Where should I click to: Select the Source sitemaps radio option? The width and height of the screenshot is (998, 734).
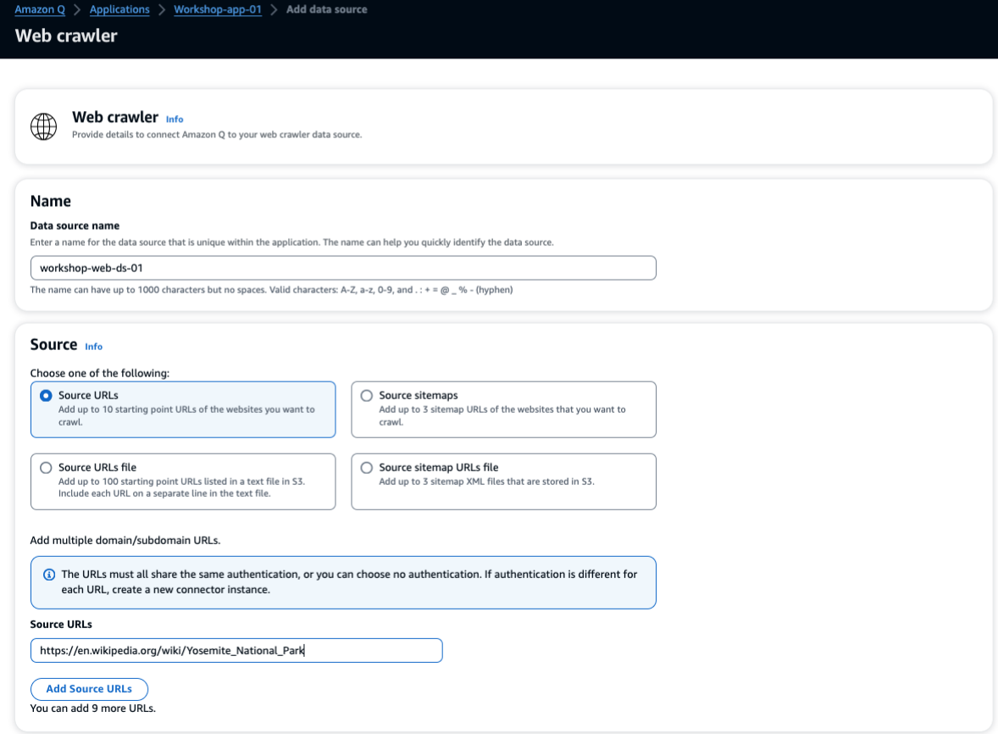click(x=367, y=395)
